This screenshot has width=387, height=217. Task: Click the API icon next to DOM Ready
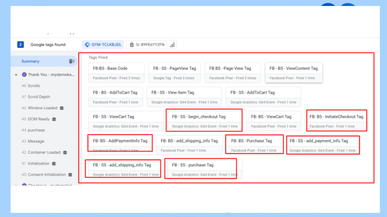coord(54,119)
